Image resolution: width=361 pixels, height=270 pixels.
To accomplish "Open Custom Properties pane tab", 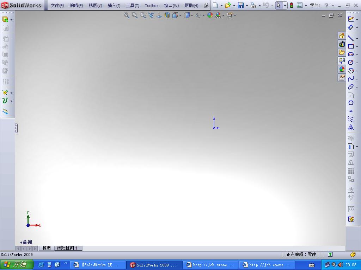I will tap(342, 78).
